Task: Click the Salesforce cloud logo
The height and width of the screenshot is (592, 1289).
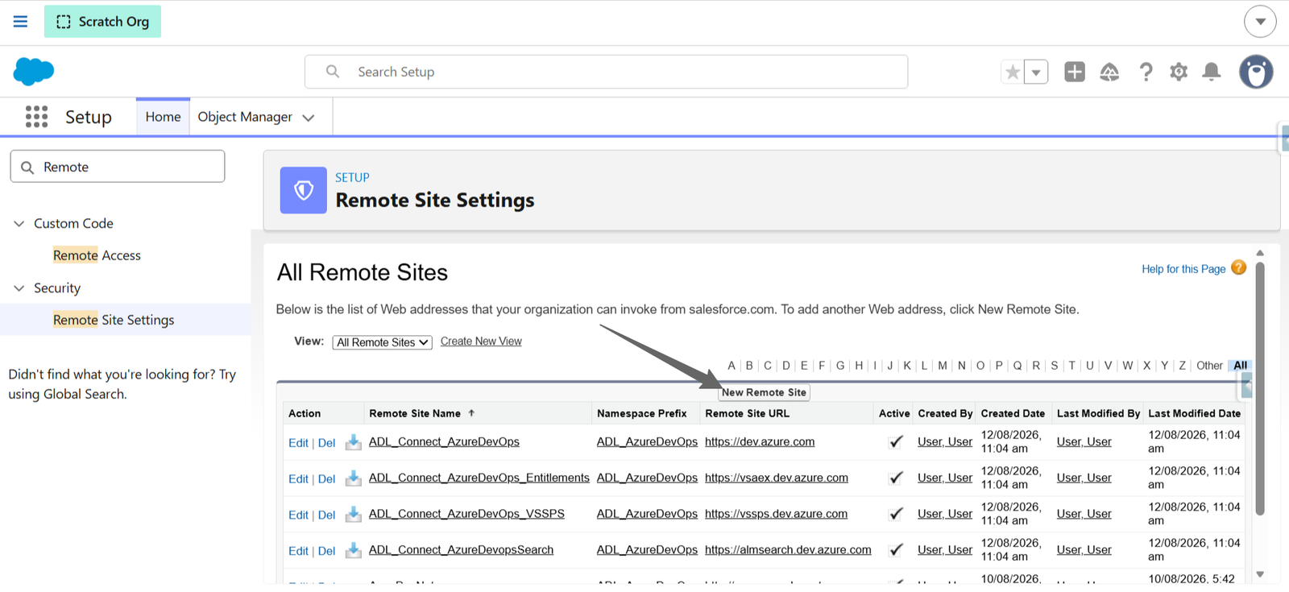Action: [x=34, y=72]
